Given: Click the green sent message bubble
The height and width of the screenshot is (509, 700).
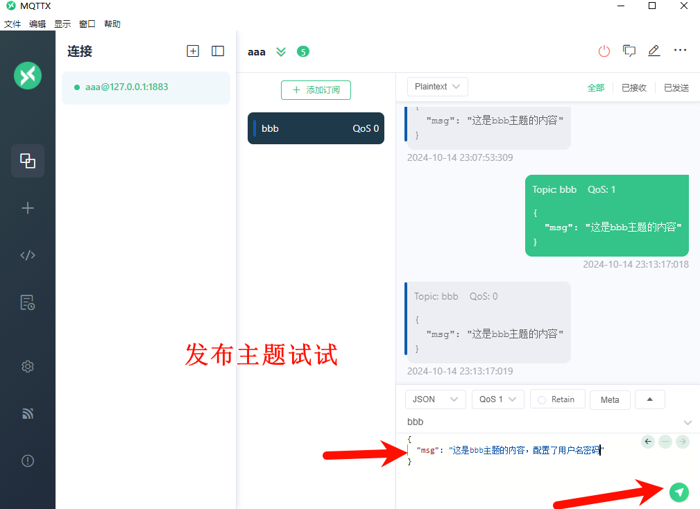Looking at the screenshot, I should [x=607, y=216].
